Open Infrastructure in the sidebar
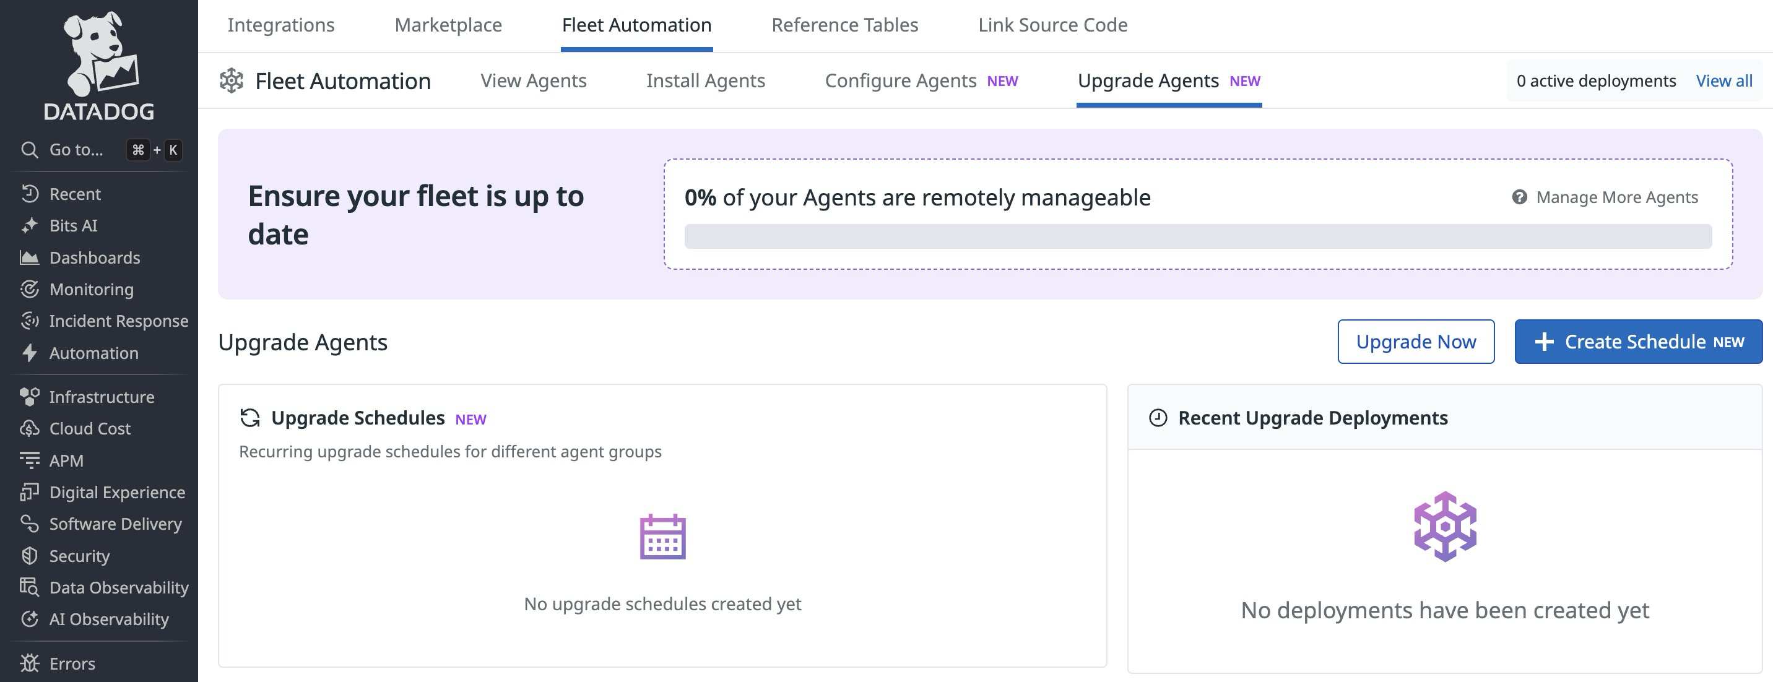 (100, 397)
